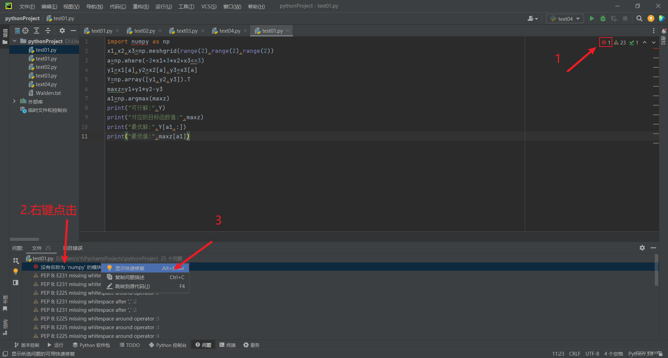Open the 视图(V) menu
The image size is (668, 358).
tap(72, 6)
